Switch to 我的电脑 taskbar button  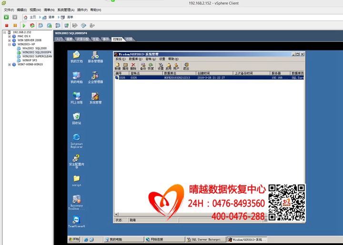point(123,240)
